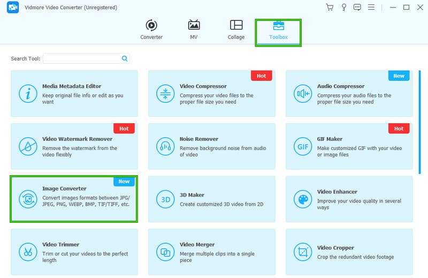The height and width of the screenshot is (278, 428).
Task: Open the hamburger menu in title bar
Action: tap(372, 7)
